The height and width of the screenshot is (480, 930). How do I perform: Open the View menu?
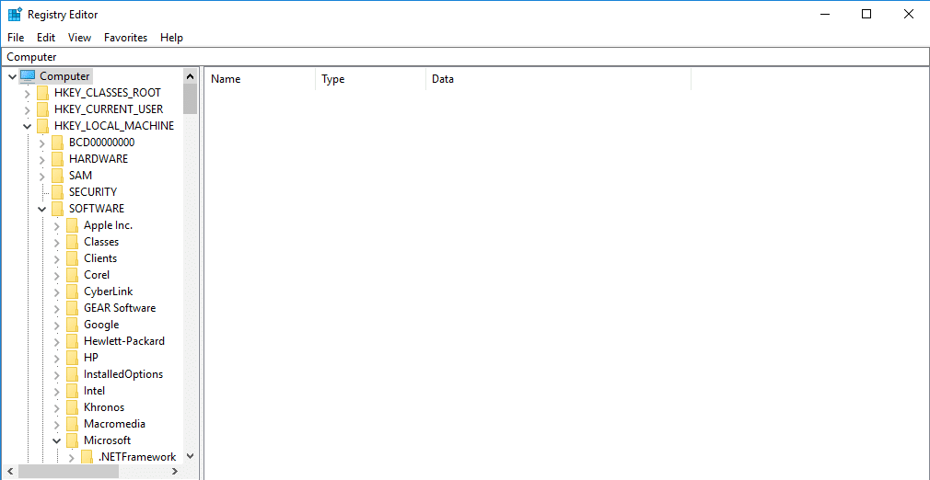click(79, 38)
